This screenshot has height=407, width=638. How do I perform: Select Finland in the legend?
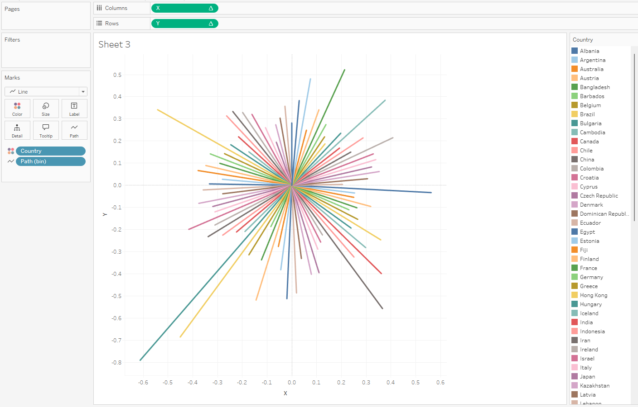tap(590, 259)
